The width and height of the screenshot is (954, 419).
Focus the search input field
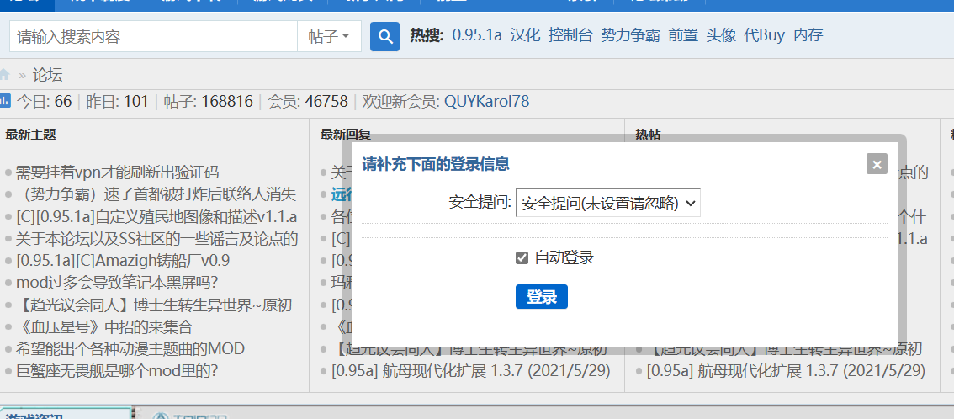coord(153,36)
